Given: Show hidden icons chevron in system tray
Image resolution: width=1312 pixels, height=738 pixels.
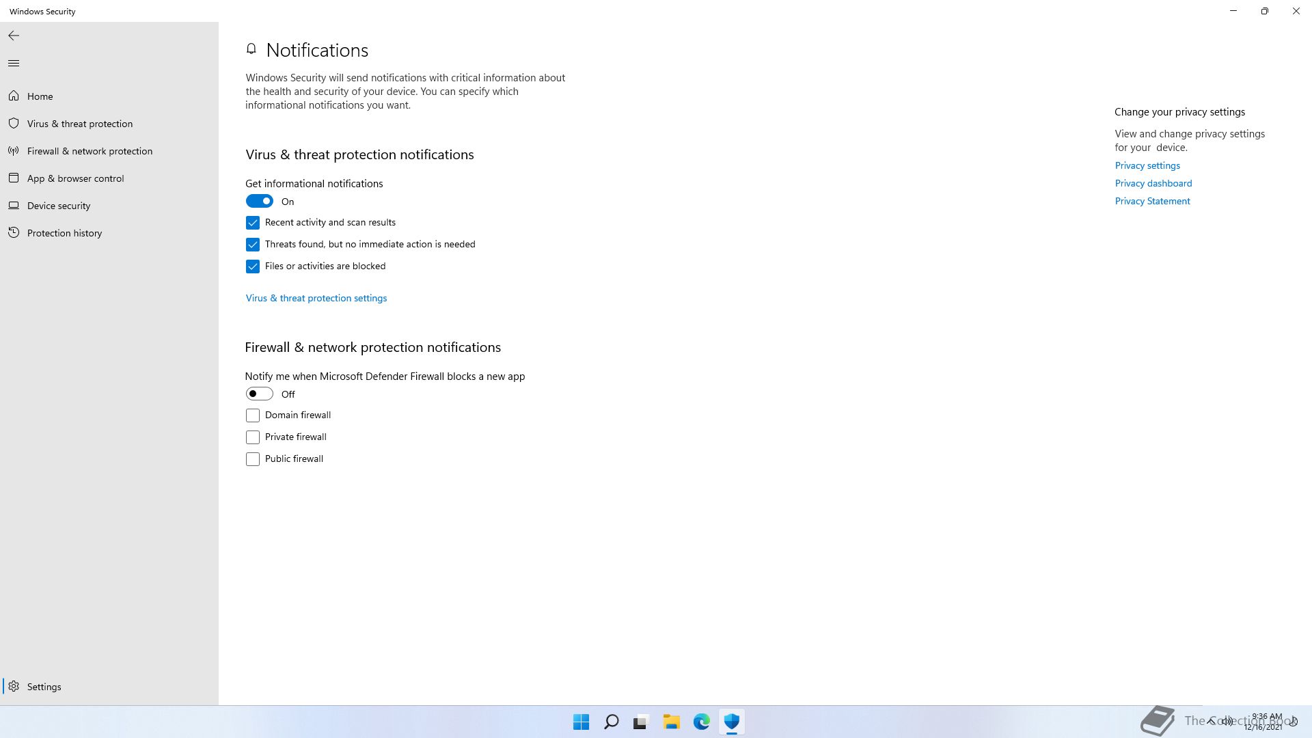Looking at the screenshot, I should [1211, 721].
